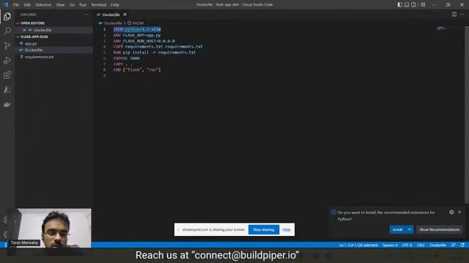Collapse the Open Editors section
Screen dimensions: 469x263
[x=18, y=23]
